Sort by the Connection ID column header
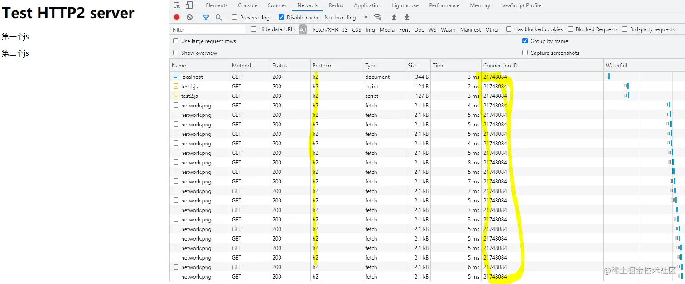The height and width of the screenshot is (284, 685). pos(542,65)
